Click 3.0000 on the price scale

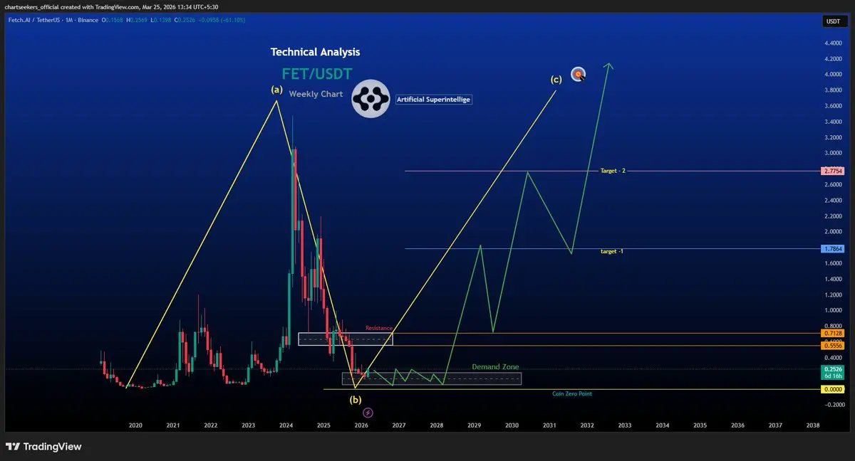point(833,153)
